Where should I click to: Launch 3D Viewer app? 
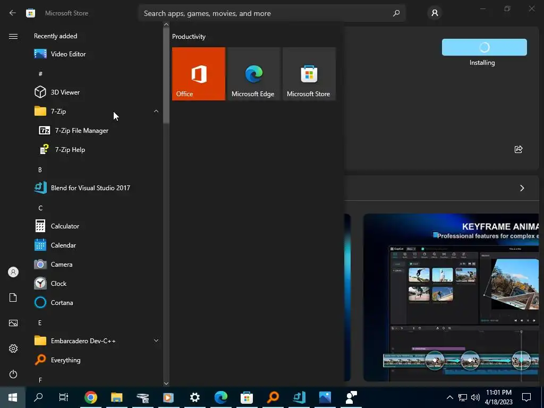tap(97, 92)
